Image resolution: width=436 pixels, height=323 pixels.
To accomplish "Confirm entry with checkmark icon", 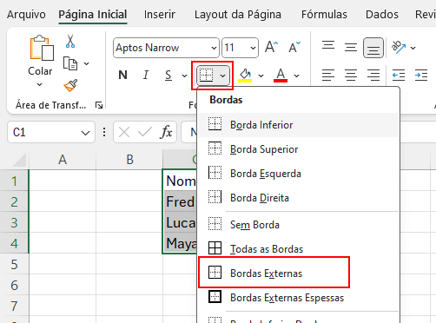I will click(x=145, y=133).
